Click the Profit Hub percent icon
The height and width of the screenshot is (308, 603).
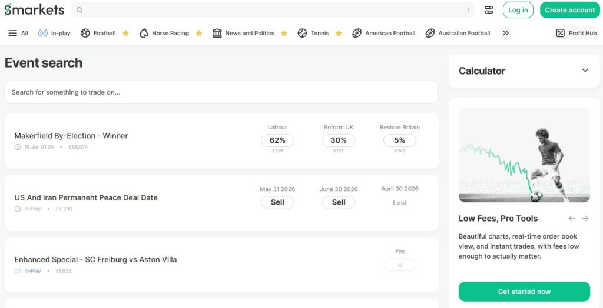coord(561,33)
